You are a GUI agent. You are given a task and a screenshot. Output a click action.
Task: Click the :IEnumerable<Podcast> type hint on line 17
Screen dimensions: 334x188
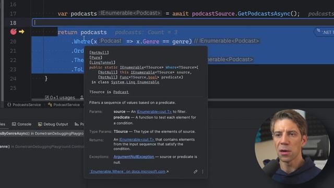click(x=130, y=13)
